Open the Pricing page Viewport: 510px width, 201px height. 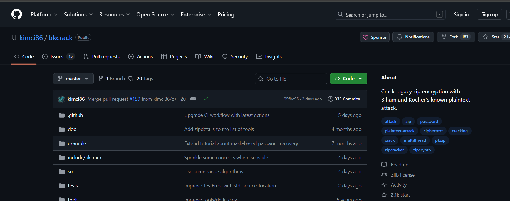[x=226, y=14]
